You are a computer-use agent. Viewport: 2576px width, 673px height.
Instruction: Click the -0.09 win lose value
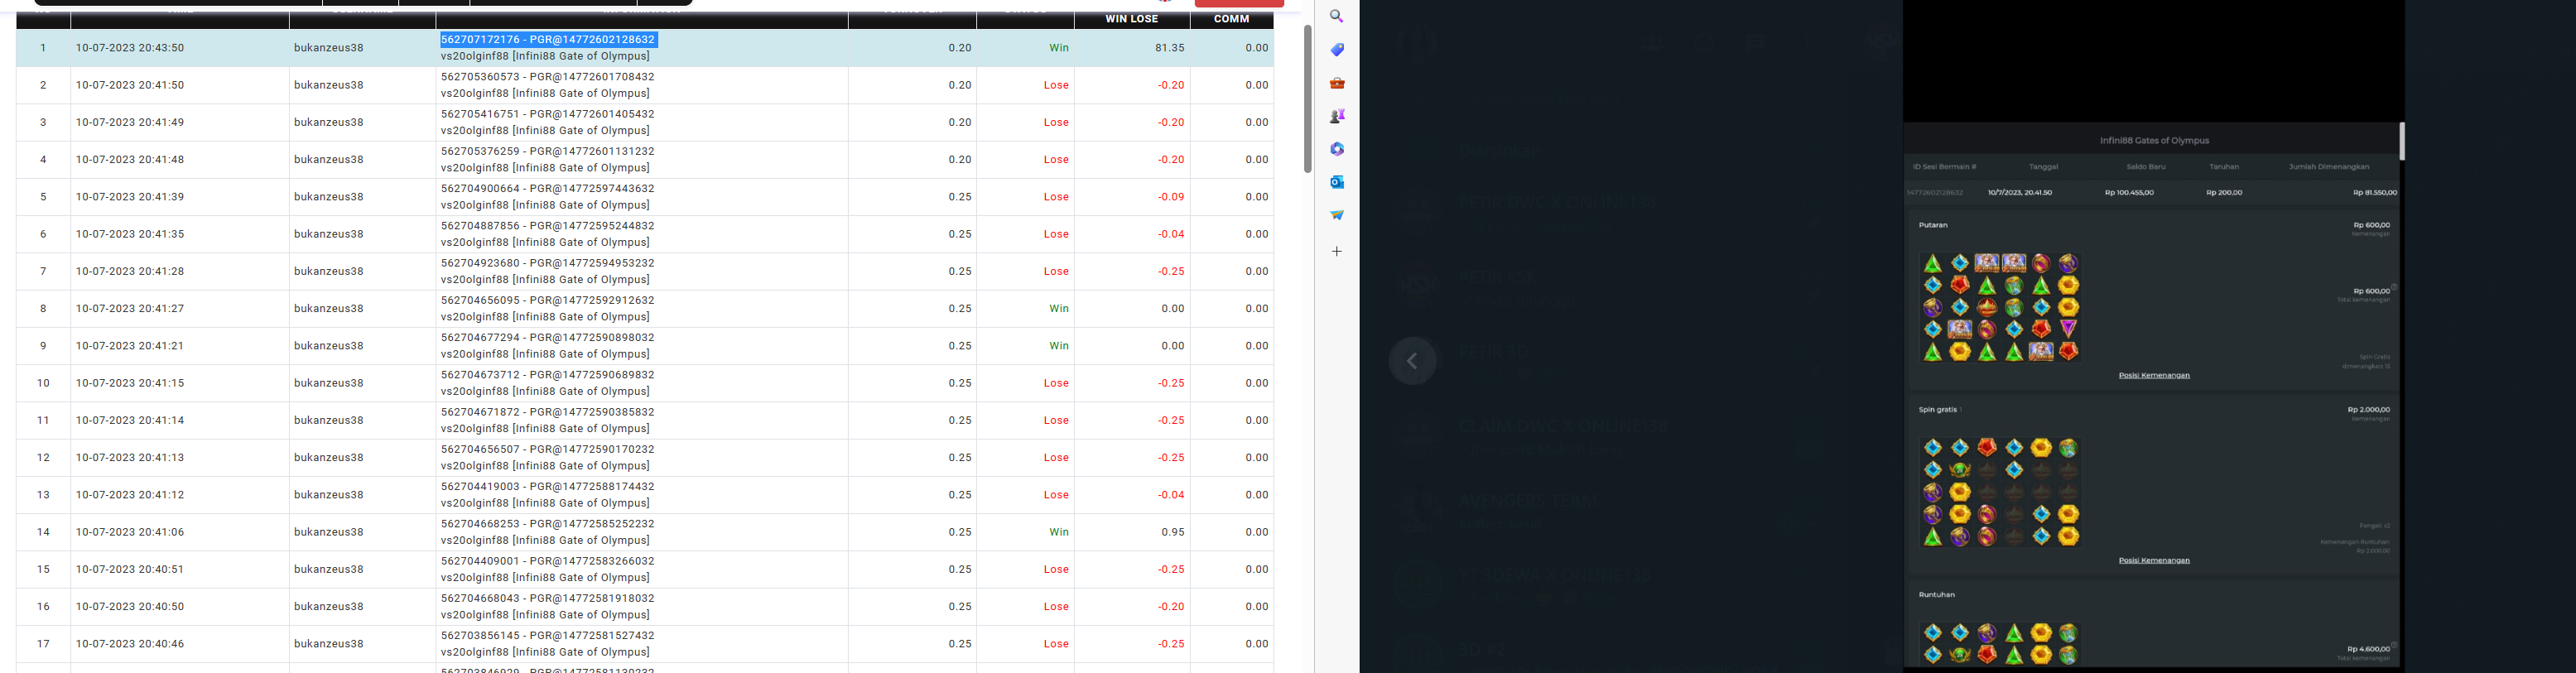coord(1171,197)
